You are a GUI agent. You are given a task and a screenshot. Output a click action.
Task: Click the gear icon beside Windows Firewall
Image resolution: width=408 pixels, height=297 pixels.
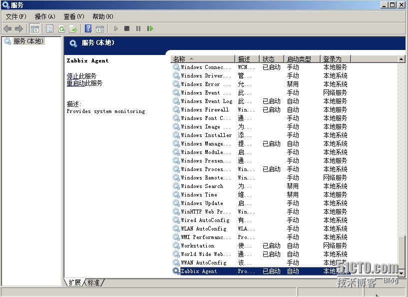(176, 109)
